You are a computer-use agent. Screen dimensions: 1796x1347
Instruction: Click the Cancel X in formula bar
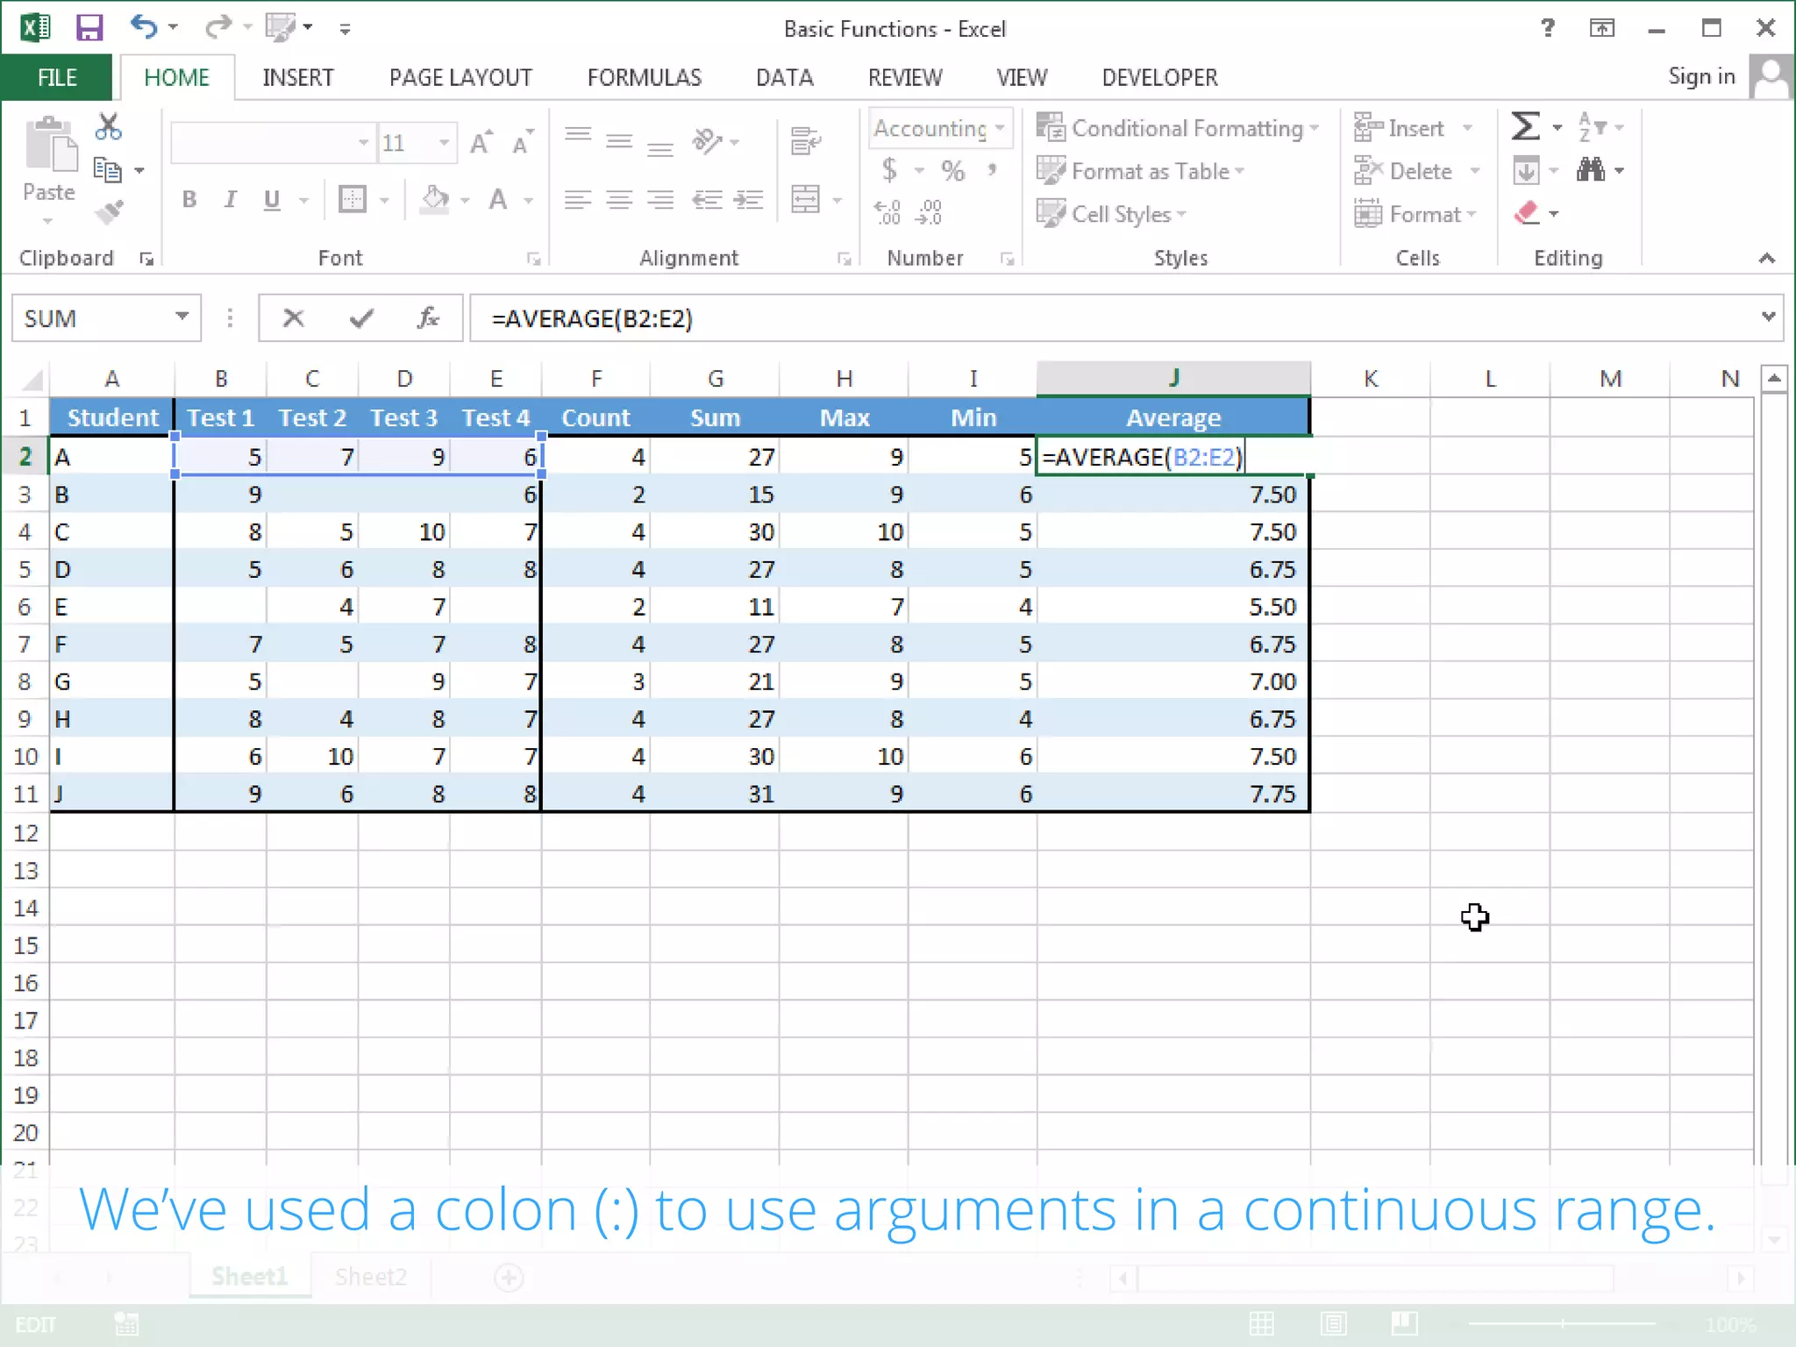click(293, 317)
